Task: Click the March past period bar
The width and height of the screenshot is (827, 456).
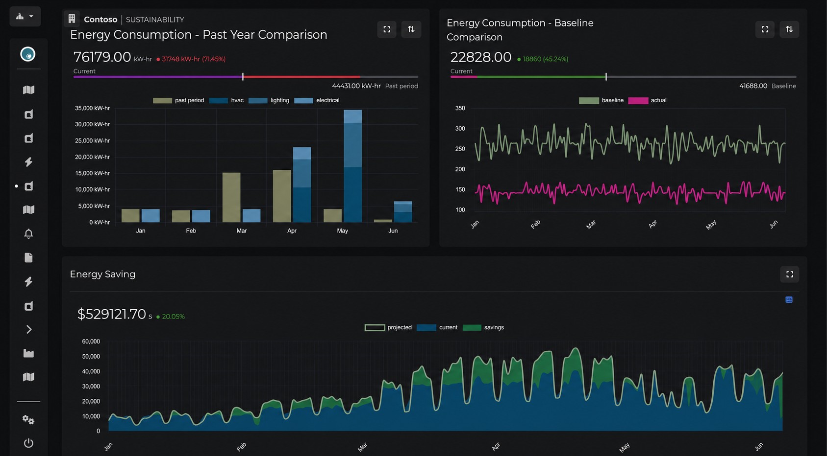Action: pos(231,198)
